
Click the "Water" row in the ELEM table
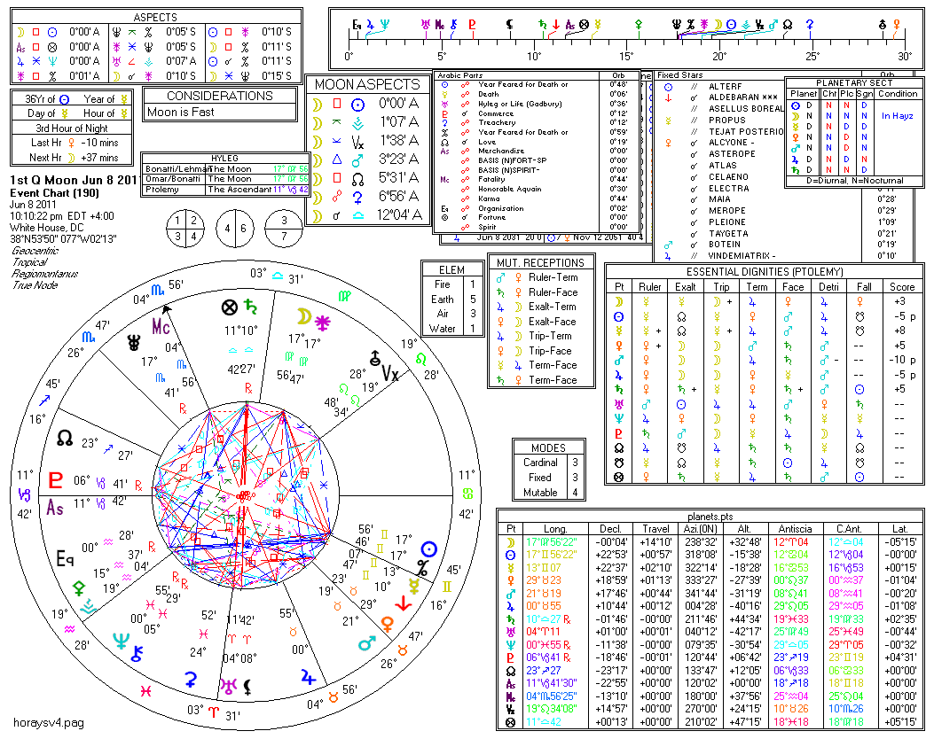pyautogui.click(x=452, y=329)
